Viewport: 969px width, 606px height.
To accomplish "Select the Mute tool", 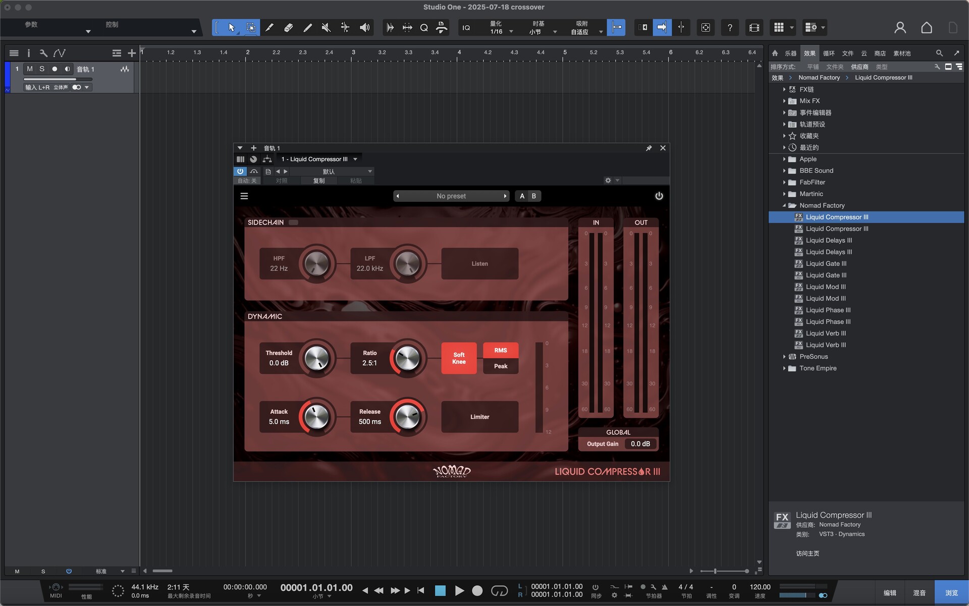I will [326, 28].
